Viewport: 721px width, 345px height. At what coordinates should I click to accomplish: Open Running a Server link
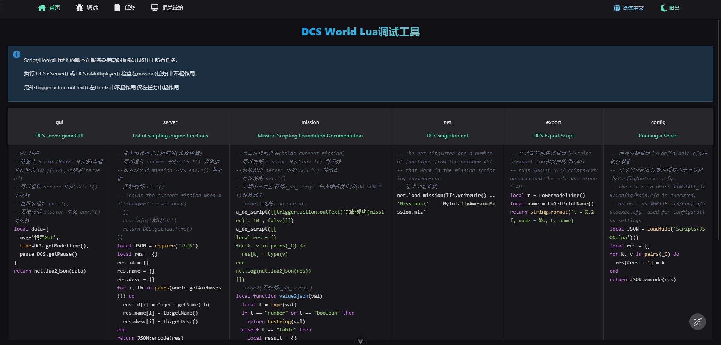[x=658, y=136]
